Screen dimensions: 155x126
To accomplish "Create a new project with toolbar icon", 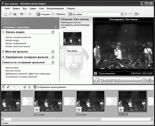I will (5, 14).
